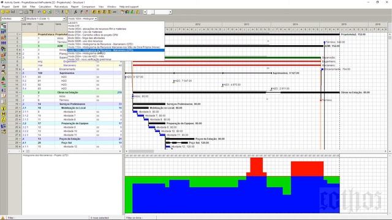Click the Name column header
Image resolution: width=392 pixels, height=220 pixels.
tap(61, 27)
